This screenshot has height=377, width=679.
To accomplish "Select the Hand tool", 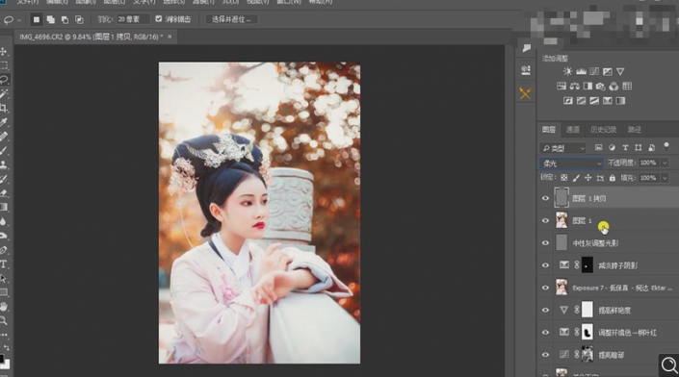I will [4, 307].
